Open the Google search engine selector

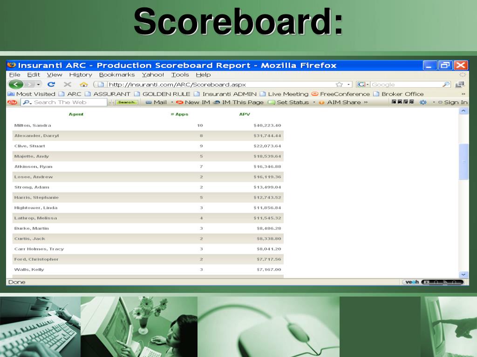[363, 85]
